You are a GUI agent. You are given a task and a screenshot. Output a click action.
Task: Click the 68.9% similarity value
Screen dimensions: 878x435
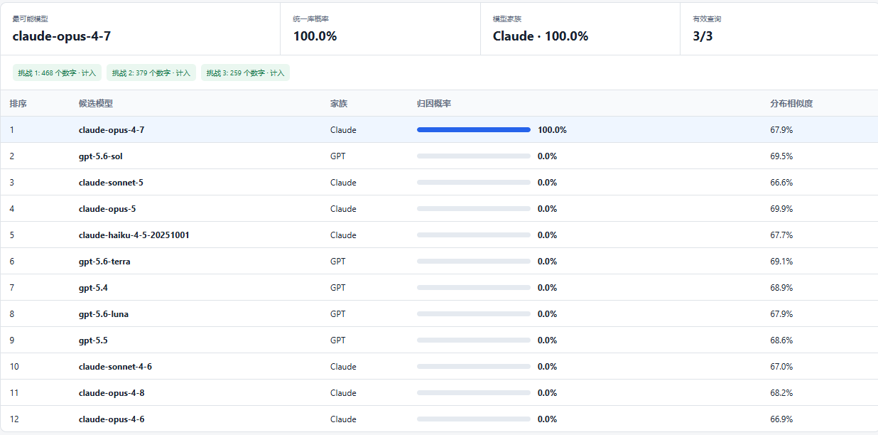[781, 288]
